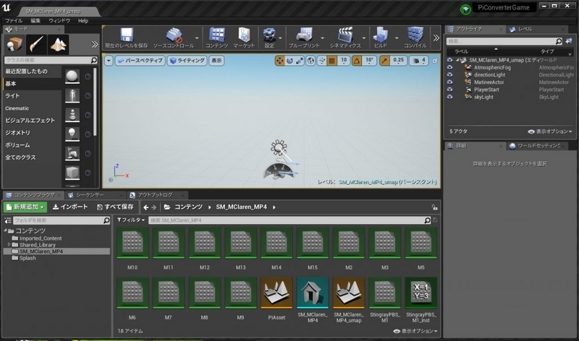Open Cinematics dropdown arrow
The height and width of the screenshot is (341, 579).
364,38
